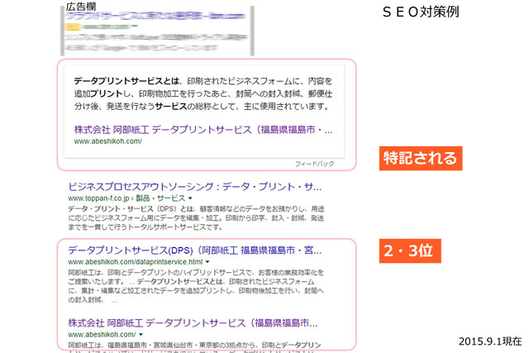Click snippet text starting データプリントサービスとは

point(203,93)
